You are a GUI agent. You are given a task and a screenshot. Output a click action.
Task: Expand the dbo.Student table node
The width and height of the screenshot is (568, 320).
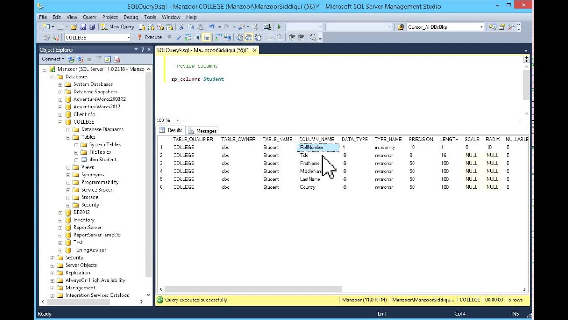[x=76, y=160]
